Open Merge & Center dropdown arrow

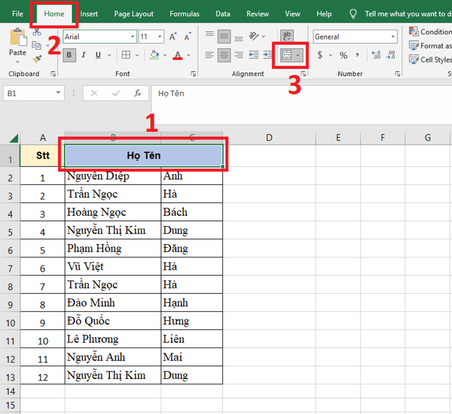(x=298, y=55)
